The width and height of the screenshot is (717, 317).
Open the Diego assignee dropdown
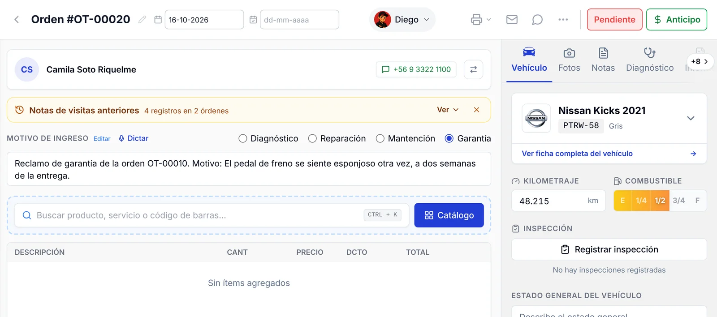(402, 20)
